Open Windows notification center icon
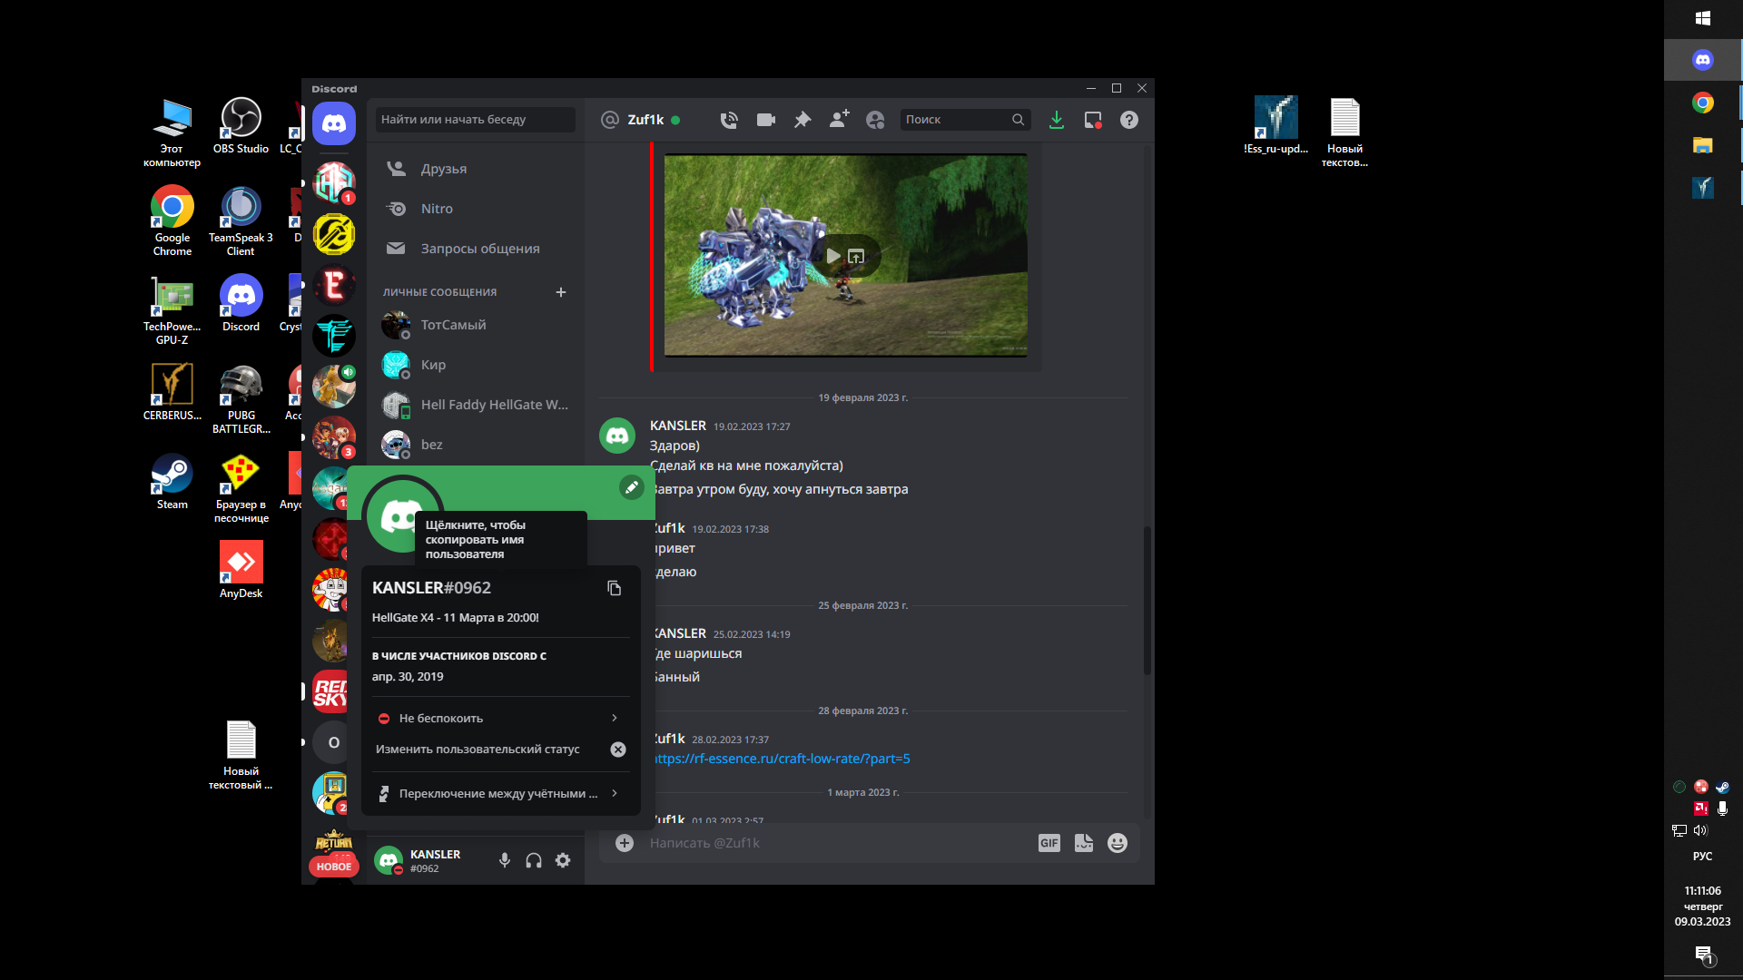Image resolution: width=1743 pixels, height=980 pixels. tap(1703, 955)
